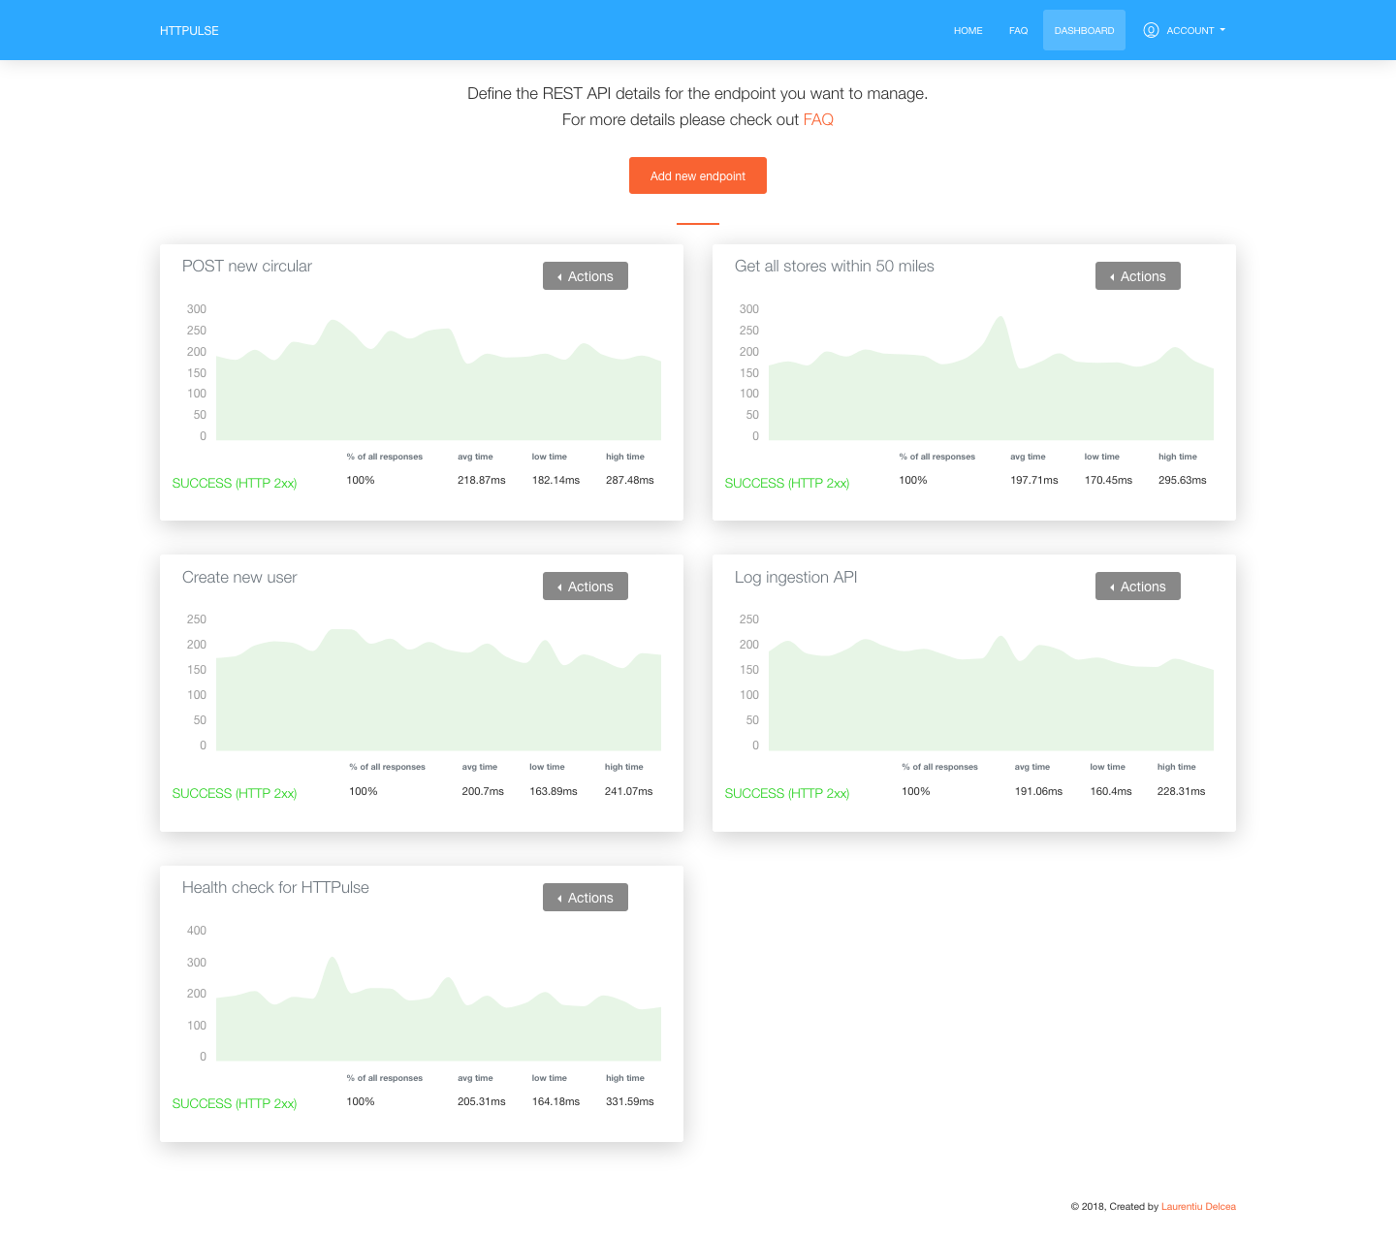The height and width of the screenshot is (1237, 1396).
Task: Click the arrow inside Get all stores Actions
Action: click(1111, 275)
